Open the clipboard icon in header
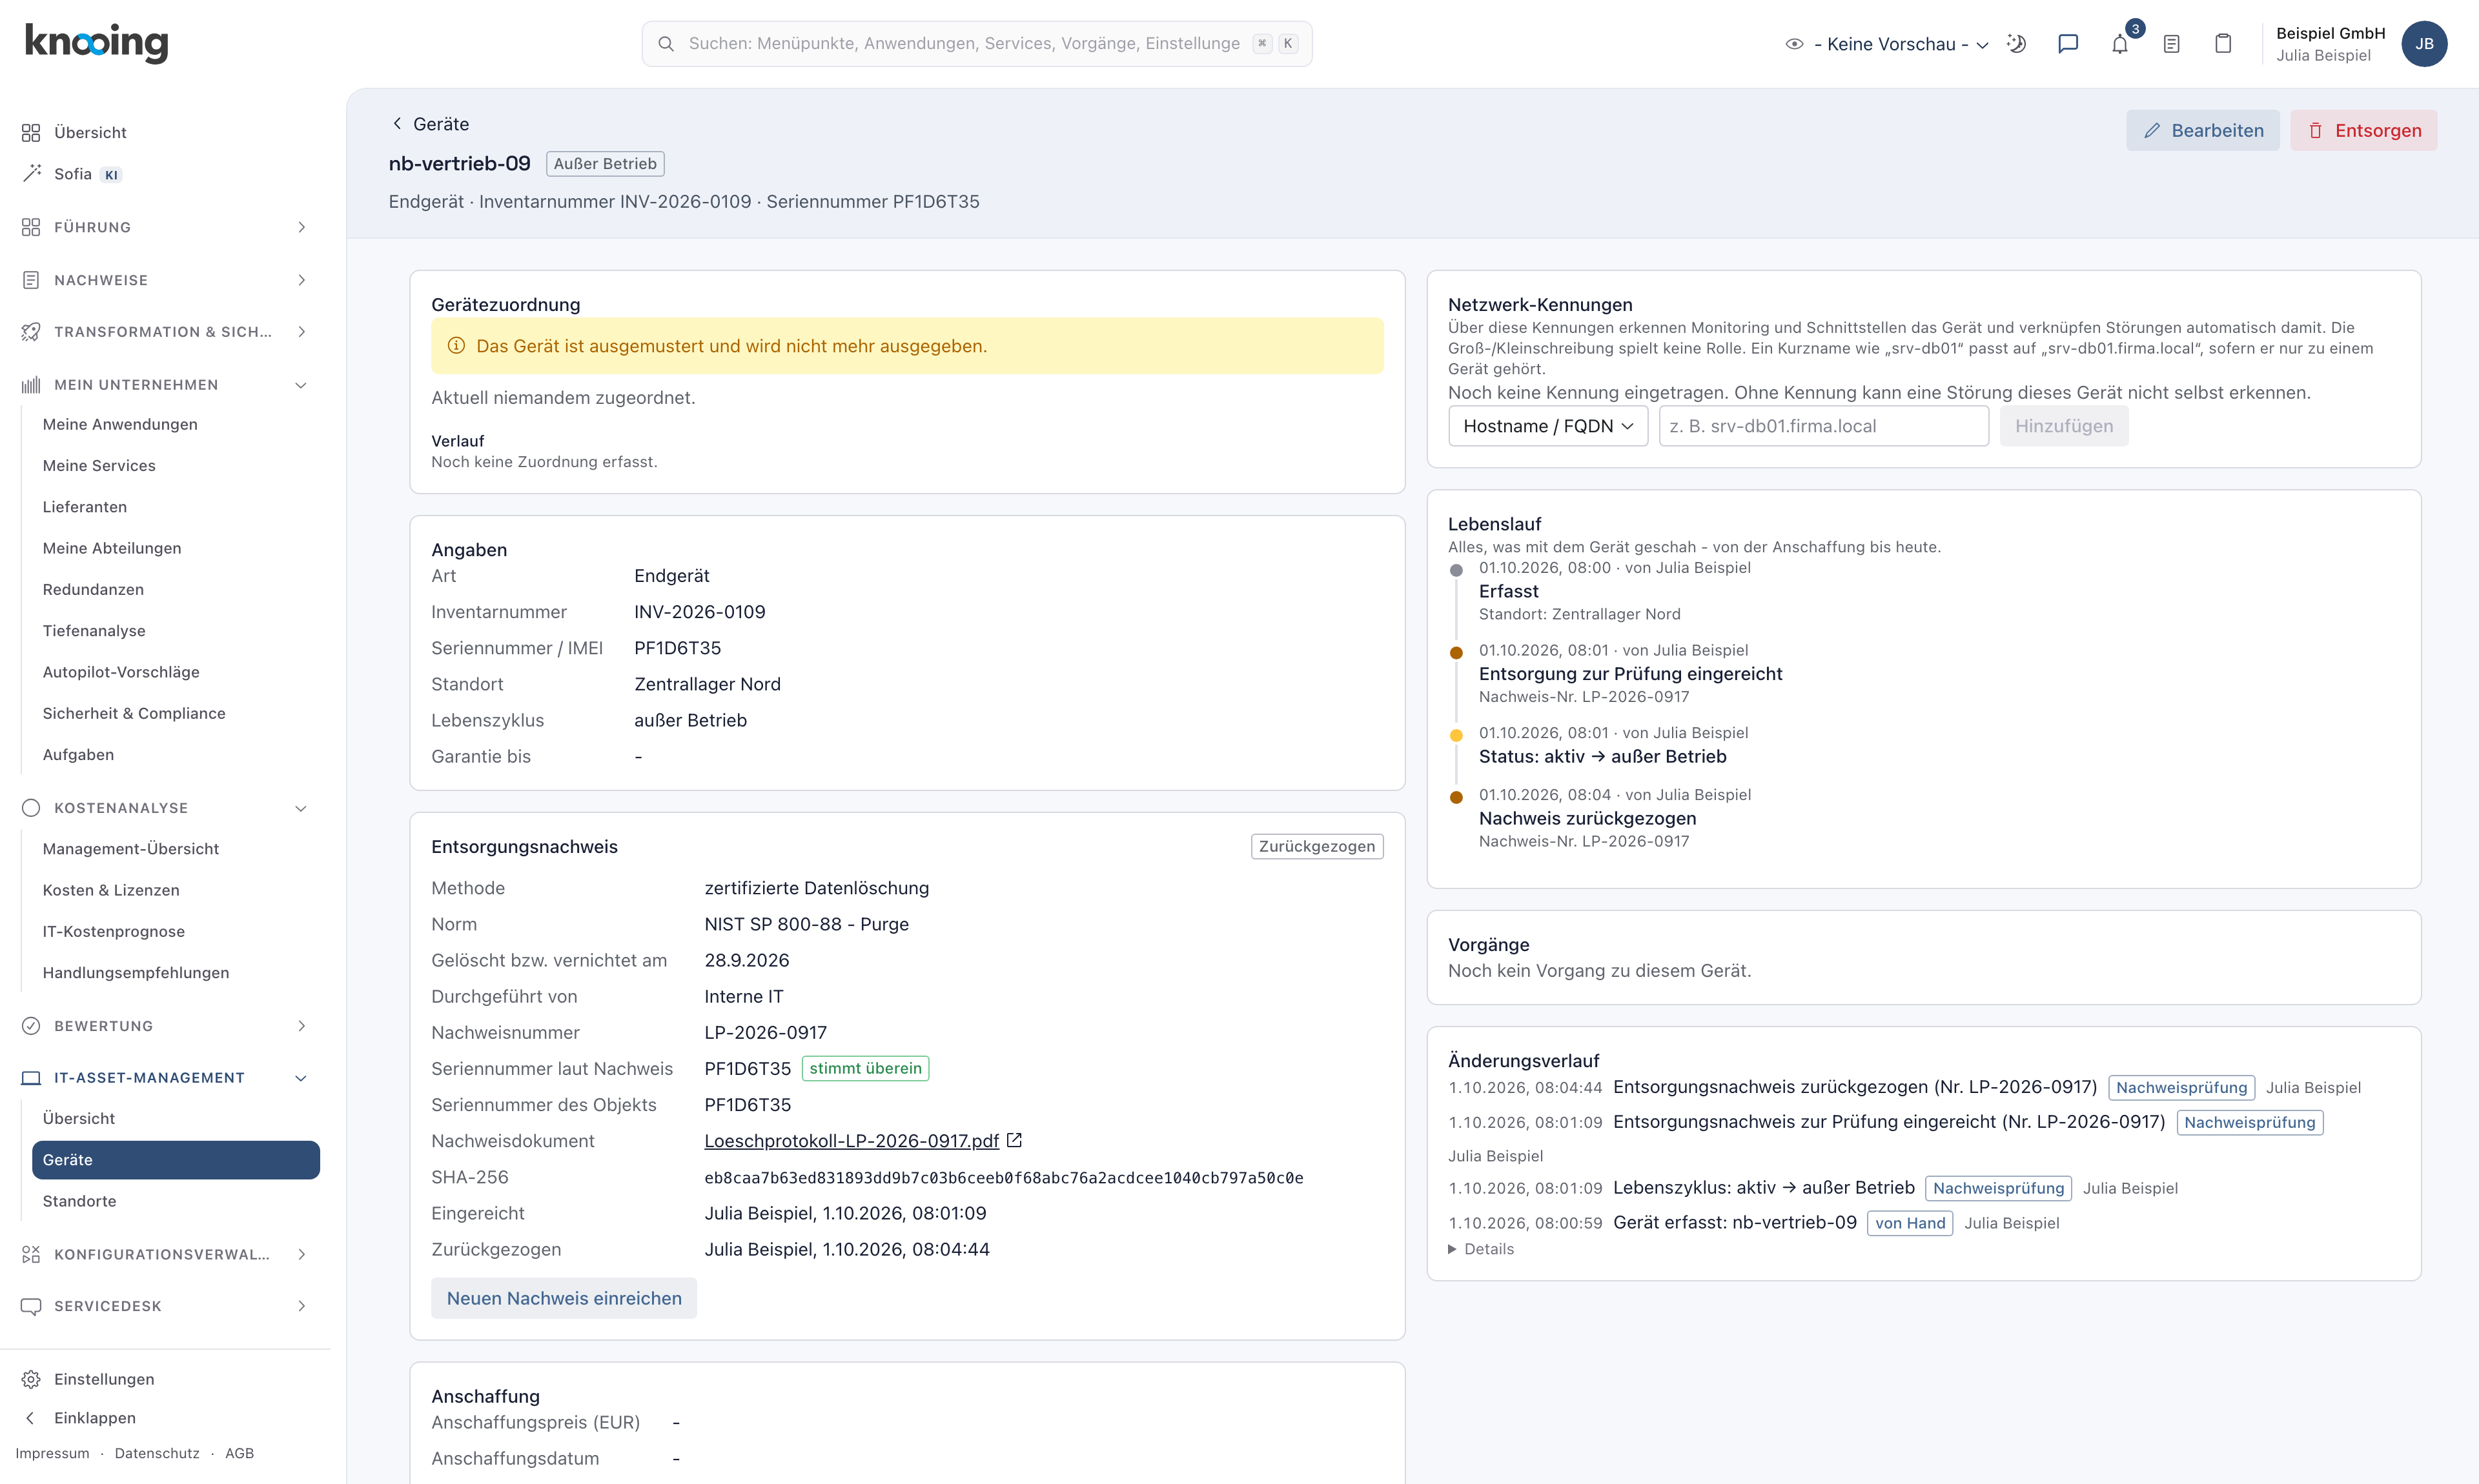 coord(2223,44)
